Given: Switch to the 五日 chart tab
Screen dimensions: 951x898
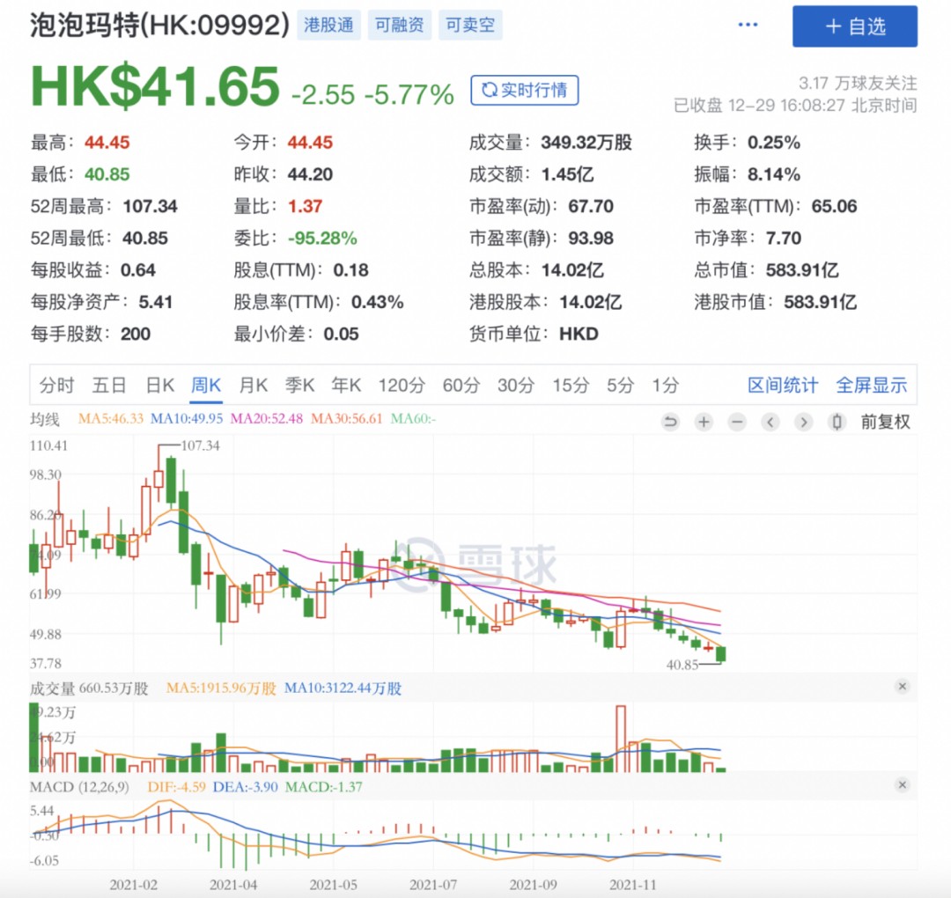Looking at the screenshot, I should [x=109, y=385].
